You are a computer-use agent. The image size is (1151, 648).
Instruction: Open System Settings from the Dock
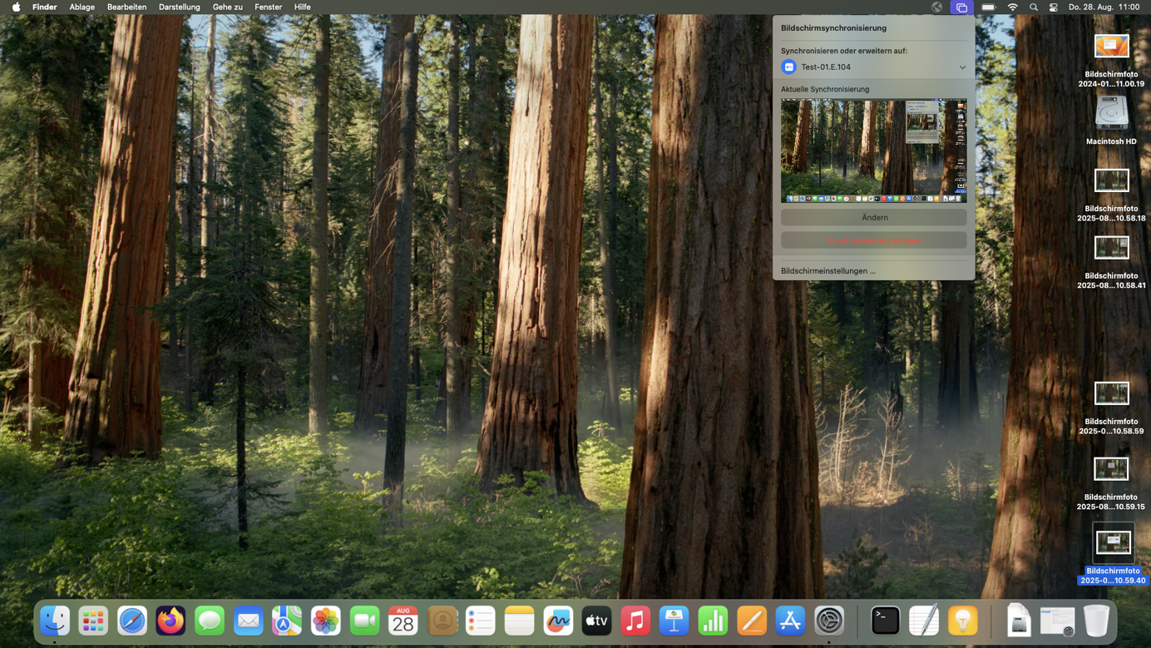[x=829, y=620]
